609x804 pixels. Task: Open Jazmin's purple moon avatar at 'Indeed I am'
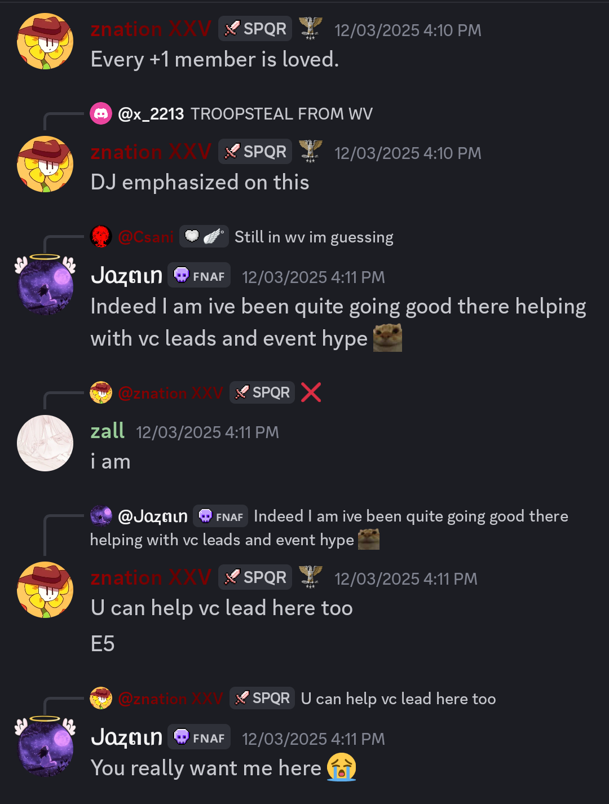point(45,285)
